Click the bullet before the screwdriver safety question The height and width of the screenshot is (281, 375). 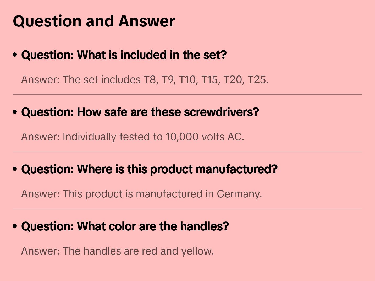[15, 112]
